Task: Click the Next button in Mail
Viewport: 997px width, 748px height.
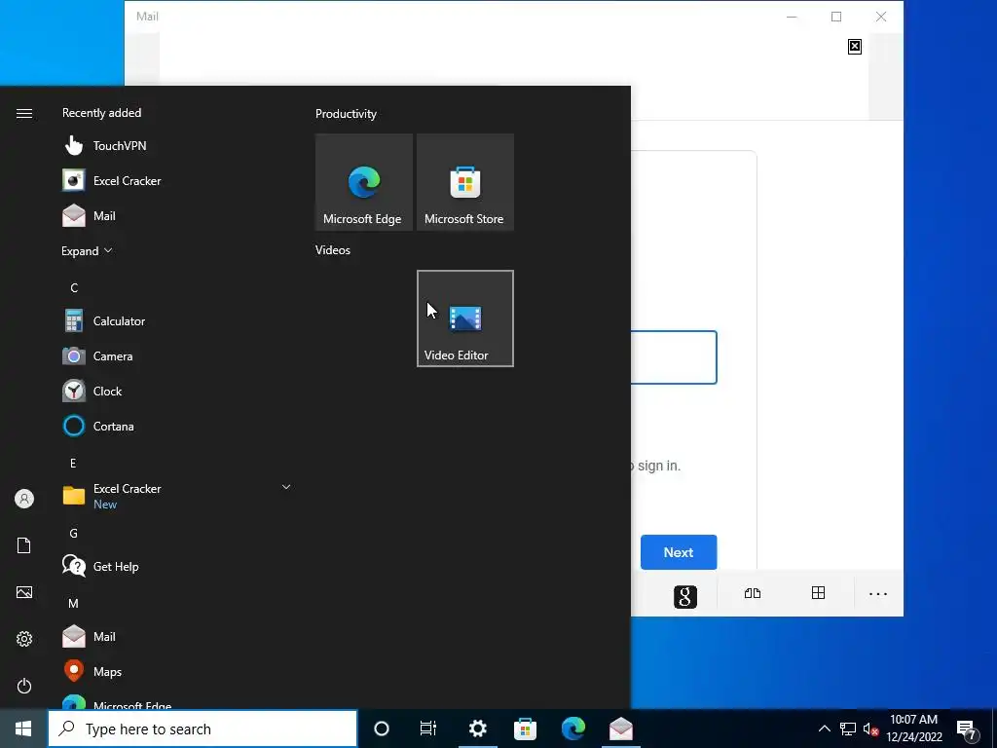Action: (679, 552)
